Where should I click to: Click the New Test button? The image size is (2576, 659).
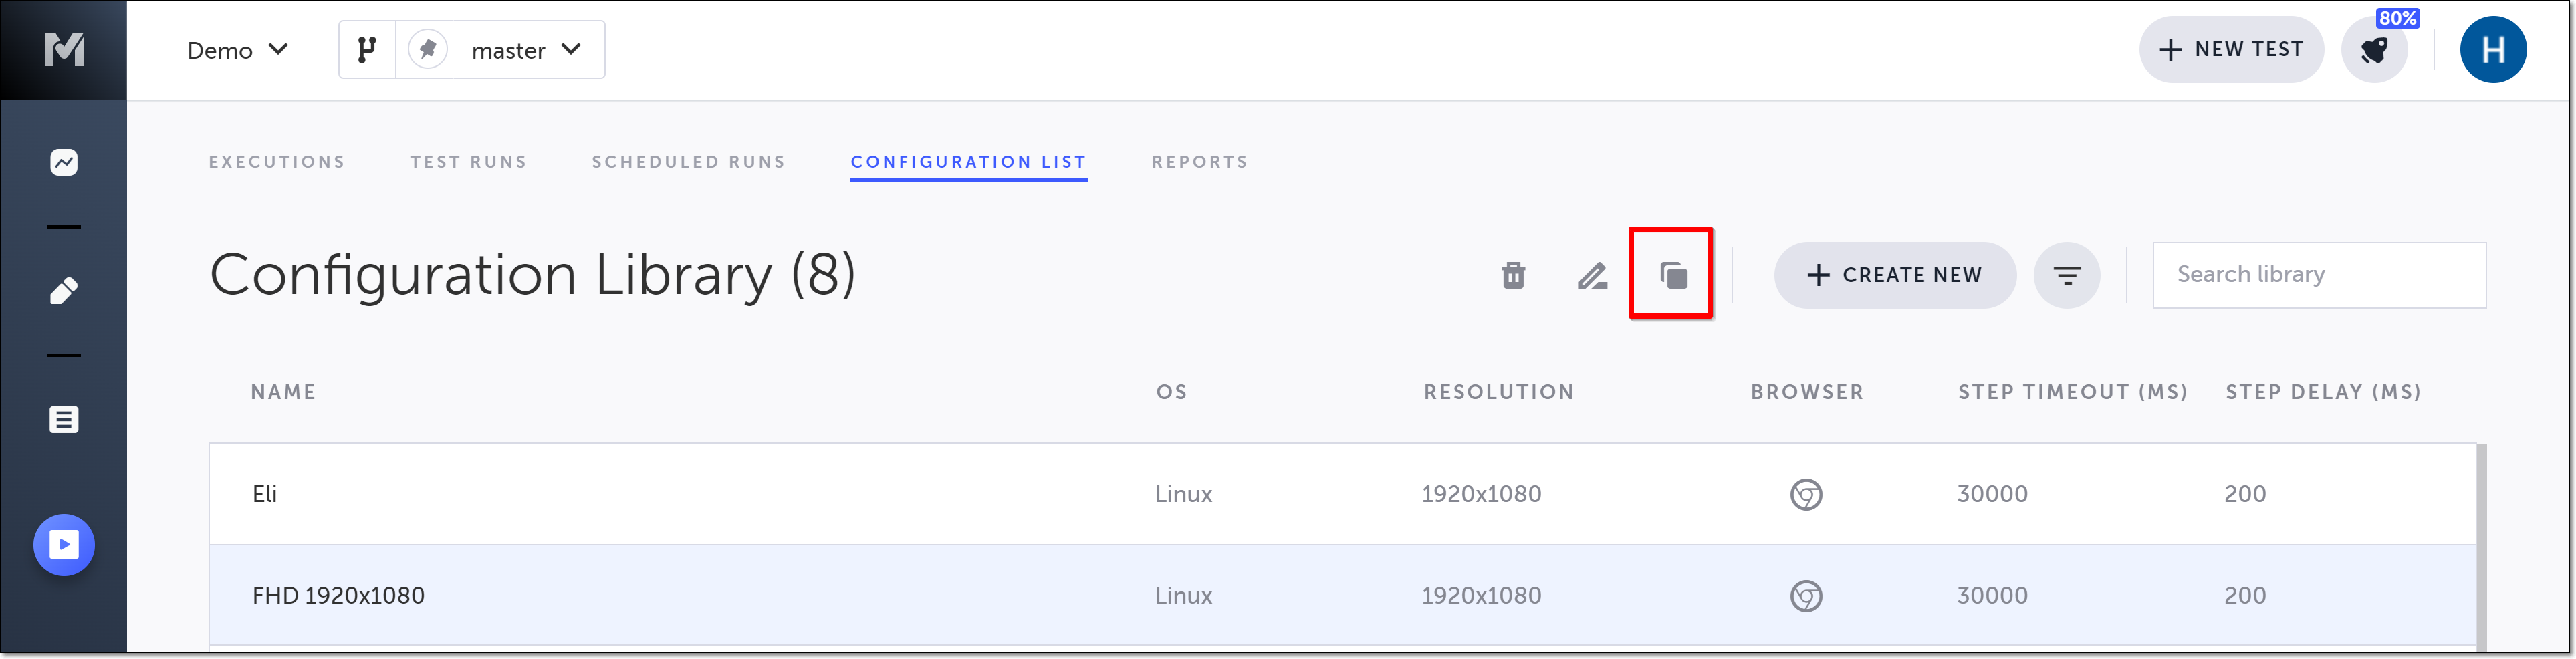pos(2230,50)
